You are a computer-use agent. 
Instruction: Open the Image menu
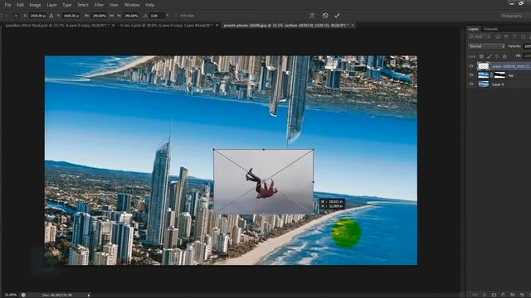[35, 5]
